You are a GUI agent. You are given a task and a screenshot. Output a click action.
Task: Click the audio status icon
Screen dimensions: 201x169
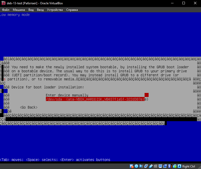point(141,166)
